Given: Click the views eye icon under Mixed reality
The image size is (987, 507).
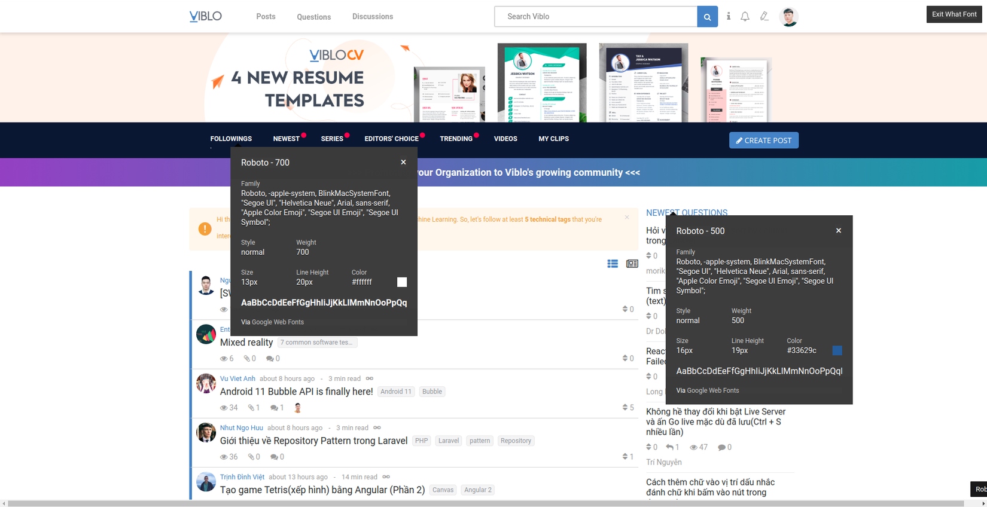Looking at the screenshot, I should (224, 359).
